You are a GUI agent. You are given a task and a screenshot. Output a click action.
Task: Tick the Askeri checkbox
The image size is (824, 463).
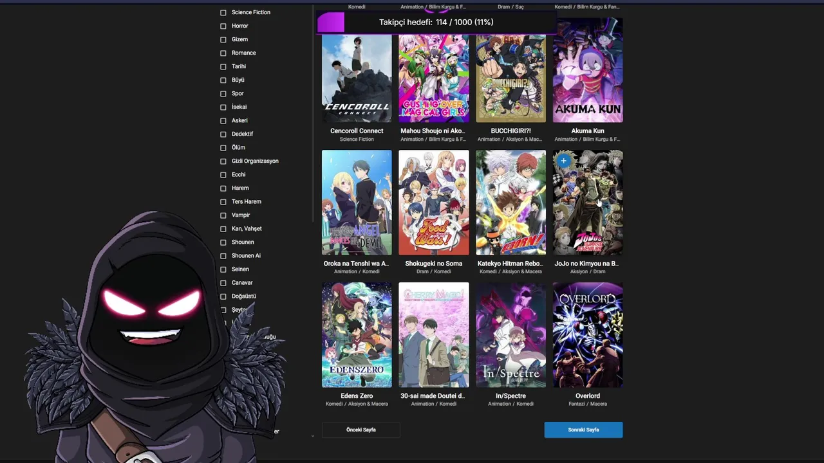click(223, 120)
